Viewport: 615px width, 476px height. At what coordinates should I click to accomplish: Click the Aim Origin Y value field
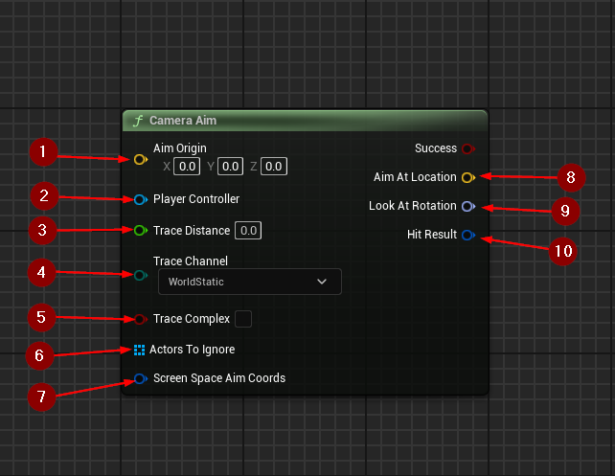[230, 167]
